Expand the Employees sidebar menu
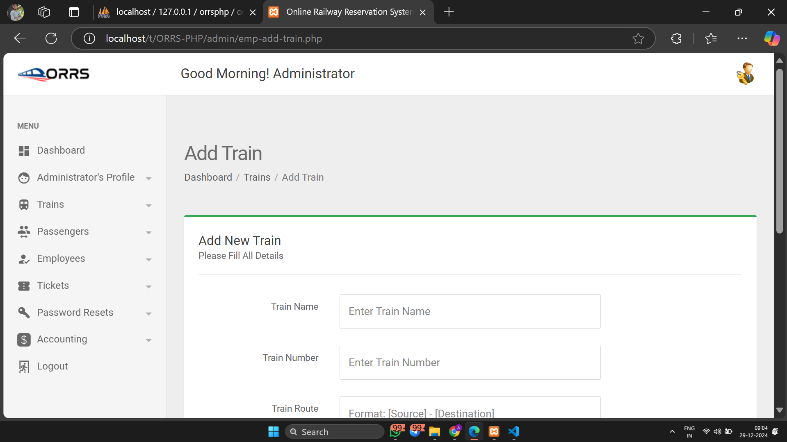 click(x=148, y=260)
